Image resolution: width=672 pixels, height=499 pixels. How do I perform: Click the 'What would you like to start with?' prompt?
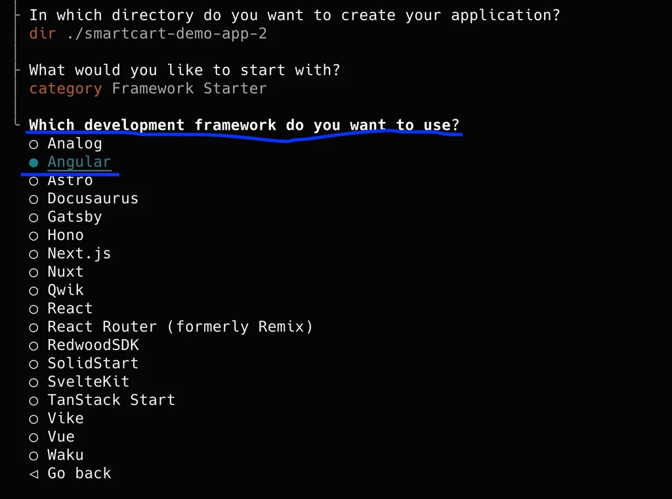pos(184,70)
